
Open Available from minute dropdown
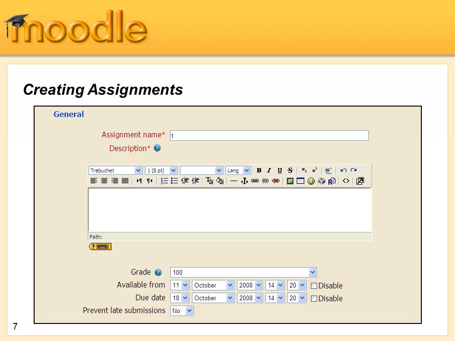pos(297,285)
